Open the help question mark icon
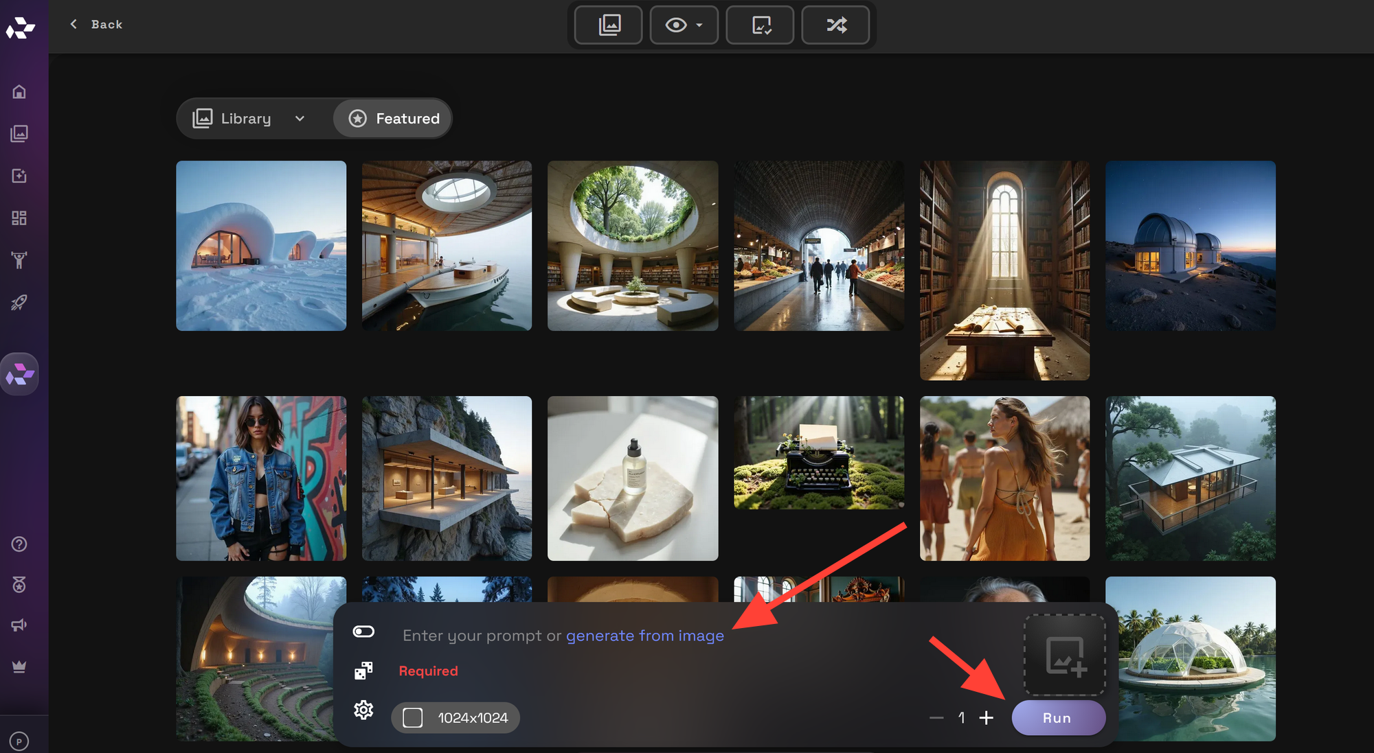Viewport: 1374px width, 753px height. point(19,544)
